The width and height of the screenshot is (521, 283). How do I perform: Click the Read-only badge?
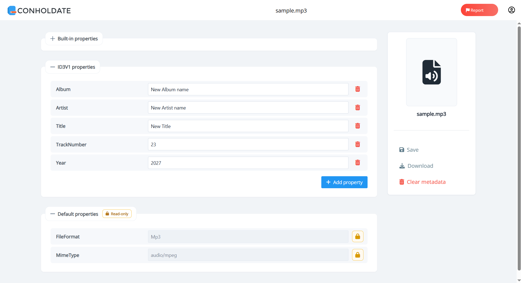pos(117,214)
